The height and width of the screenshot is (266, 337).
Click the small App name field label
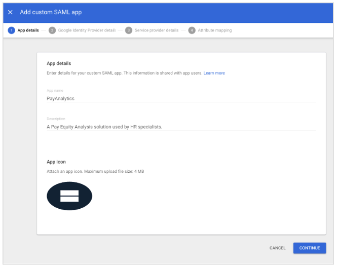click(x=55, y=91)
